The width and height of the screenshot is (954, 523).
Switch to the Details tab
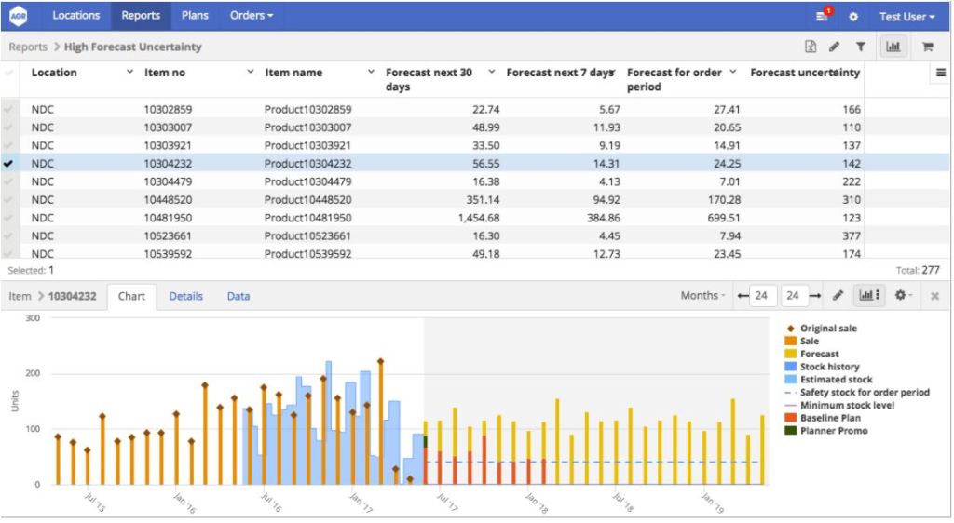(185, 296)
